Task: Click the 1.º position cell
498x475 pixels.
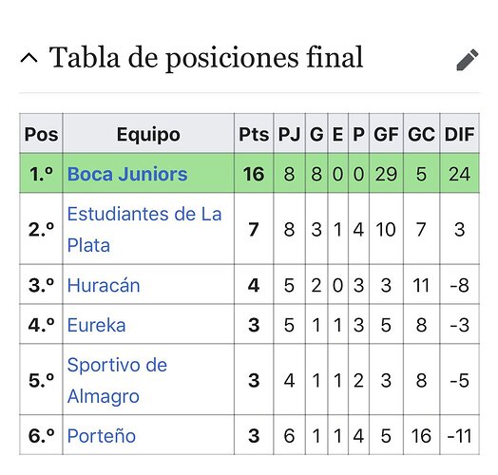Action: point(41,173)
